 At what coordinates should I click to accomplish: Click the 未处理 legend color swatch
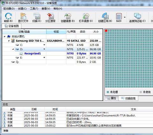pyautogui.click(x=108, y=92)
